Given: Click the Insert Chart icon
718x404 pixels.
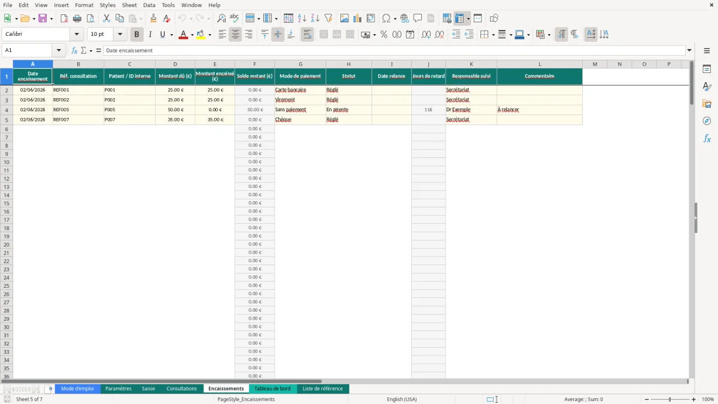Looking at the screenshot, I should [358, 19].
